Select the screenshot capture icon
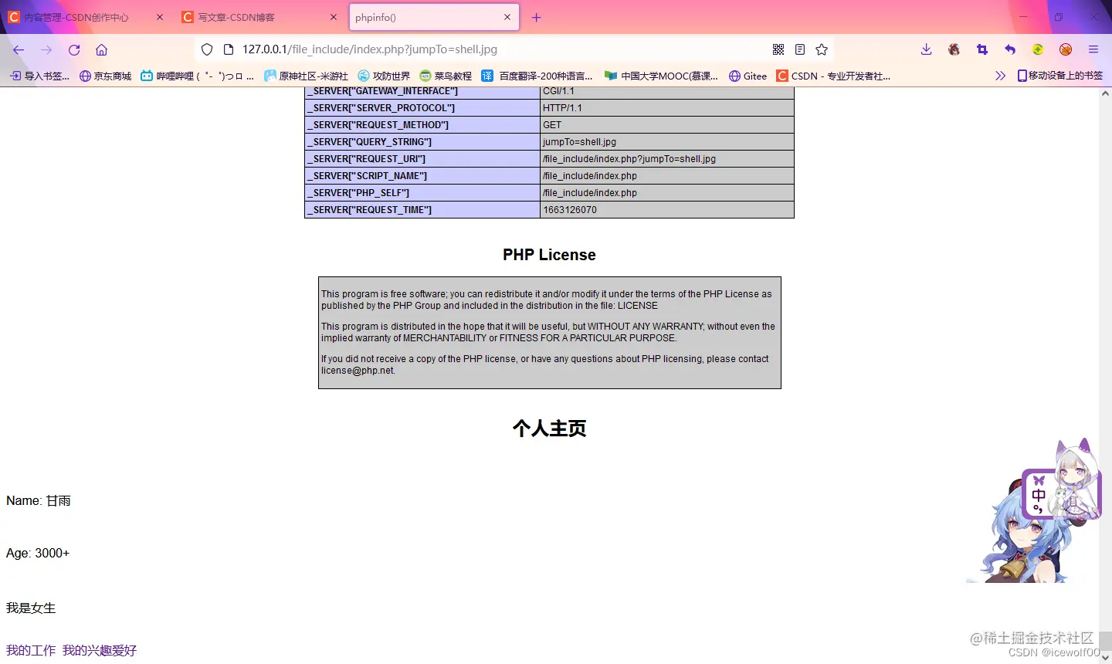Viewport: 1112px width, 664px height. (x=981, y=49)
